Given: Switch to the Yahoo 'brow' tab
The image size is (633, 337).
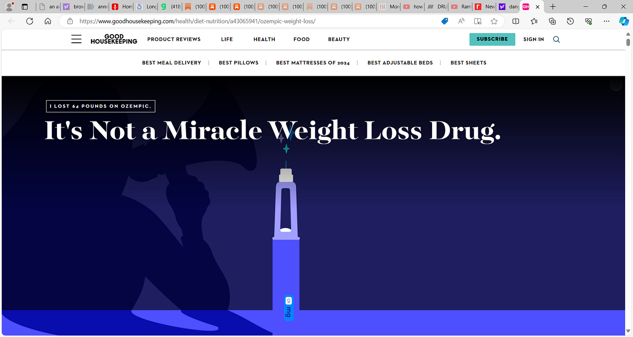Looking at the screenshot, I should [73, 7].
